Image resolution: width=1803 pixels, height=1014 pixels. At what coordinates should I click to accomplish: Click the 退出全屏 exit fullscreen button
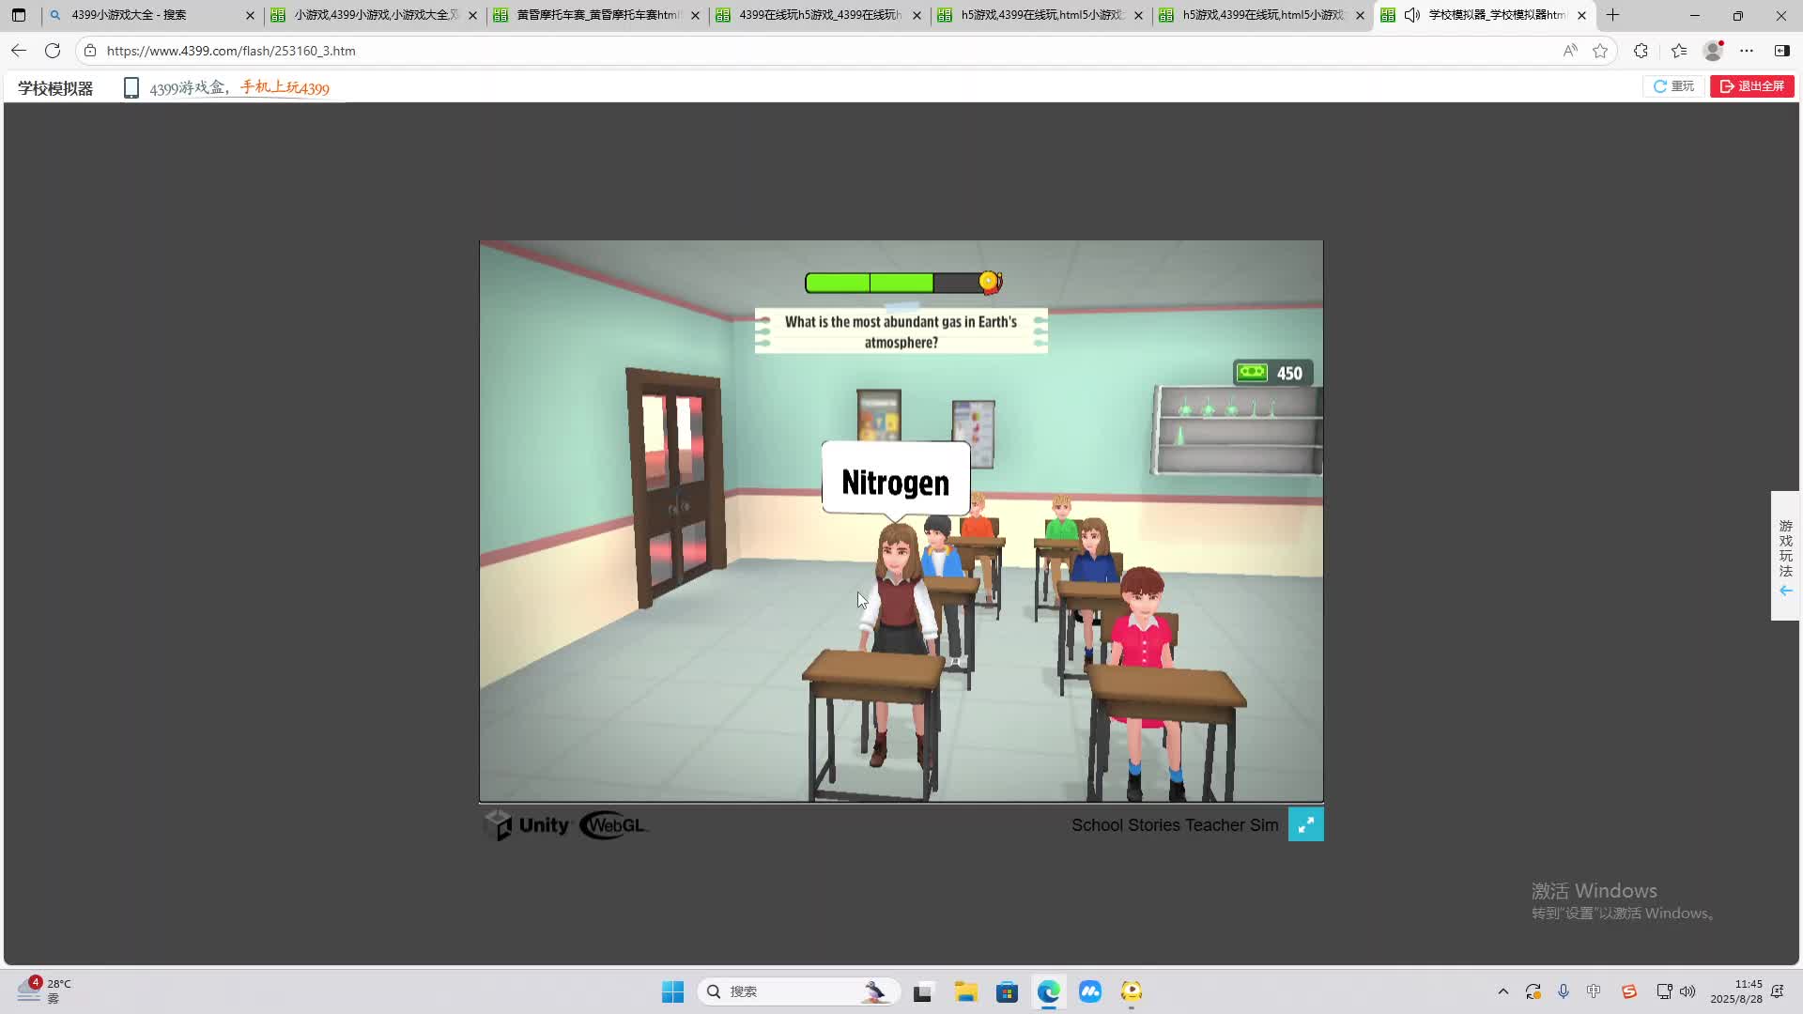click(1751, 86)
